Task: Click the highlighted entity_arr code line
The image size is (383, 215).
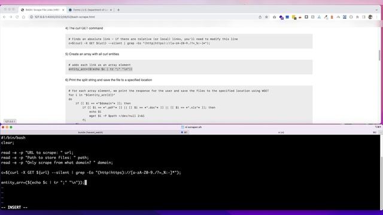Action: 101,69
